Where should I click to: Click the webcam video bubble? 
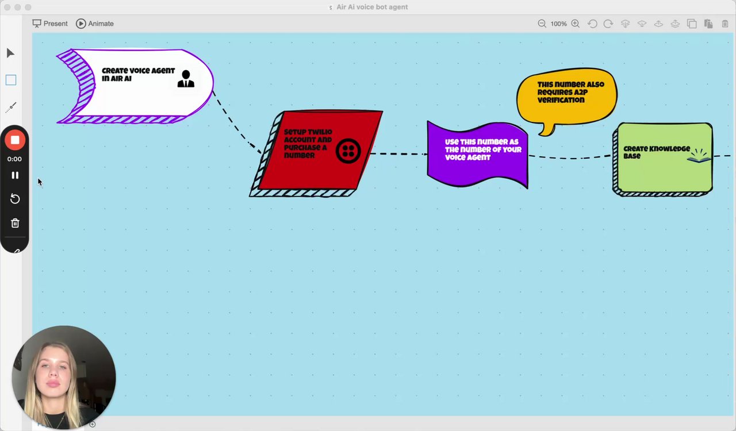pos(64,377)
